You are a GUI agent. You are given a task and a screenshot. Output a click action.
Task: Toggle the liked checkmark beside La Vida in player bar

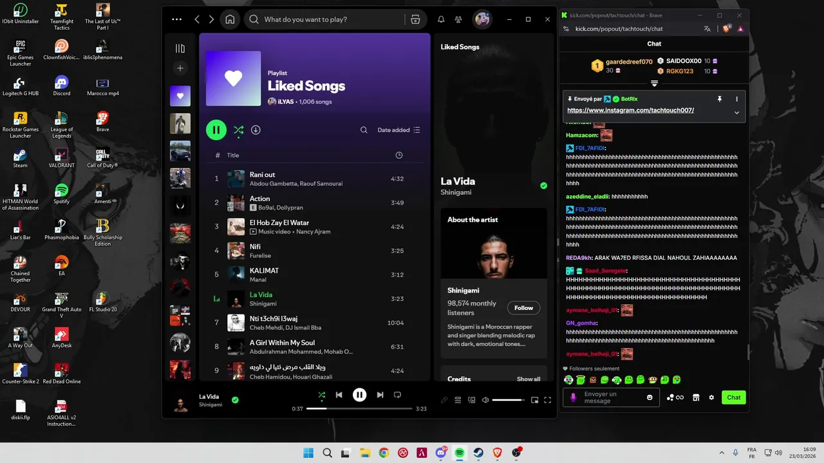pos(235,400)
